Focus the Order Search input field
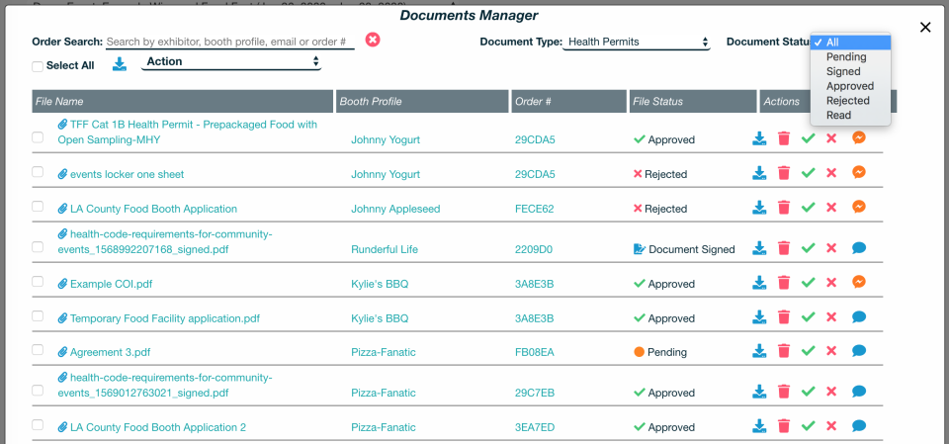949x444 pixels. point(229,43)
